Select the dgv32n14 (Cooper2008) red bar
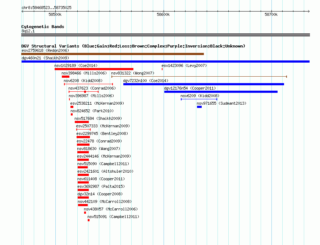The width and height of the screenshot is (320, 245). tap(83, 198)
